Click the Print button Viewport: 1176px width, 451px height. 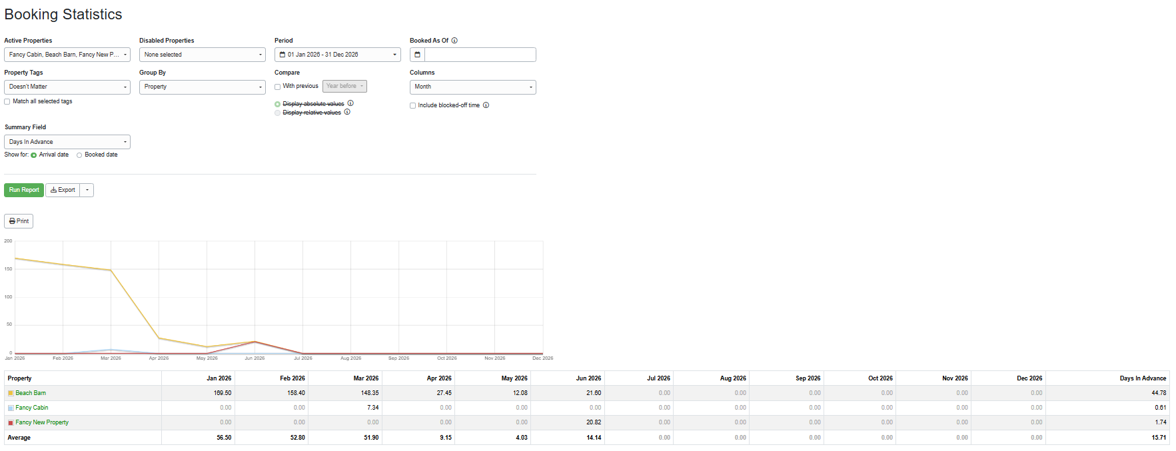pyautogui.click(x=19, y=221)
